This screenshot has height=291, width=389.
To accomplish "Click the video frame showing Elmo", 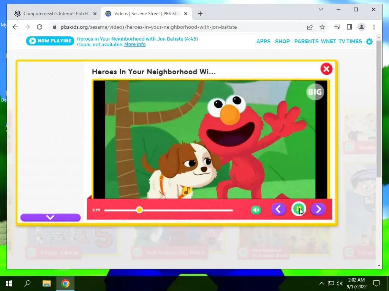I will pos(210,139).
